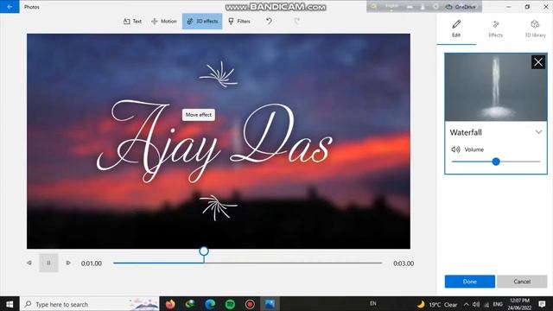Show hidden system tray icons

pyautogui.click(x=467, y=304)
